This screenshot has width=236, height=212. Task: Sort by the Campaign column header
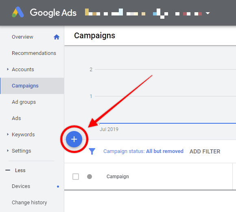pos(118,177)
